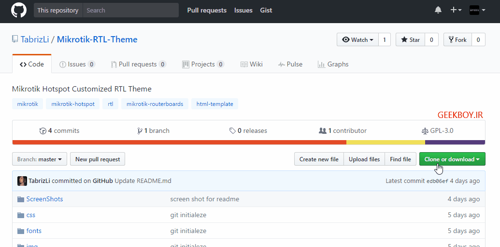Open the stargazers count next to Star
The width and height of the screenshot is (500, 247).
point(431,40)
